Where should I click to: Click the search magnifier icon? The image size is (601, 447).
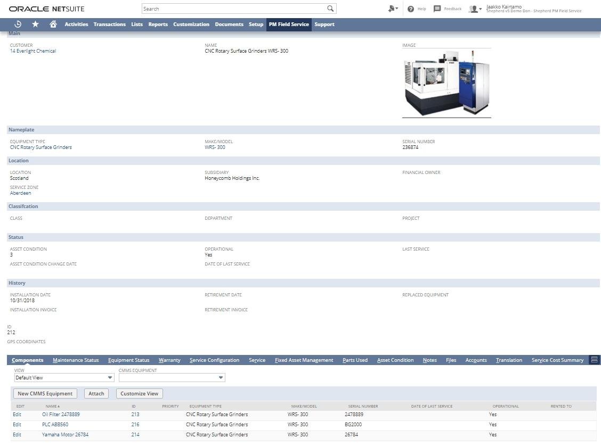330,9
